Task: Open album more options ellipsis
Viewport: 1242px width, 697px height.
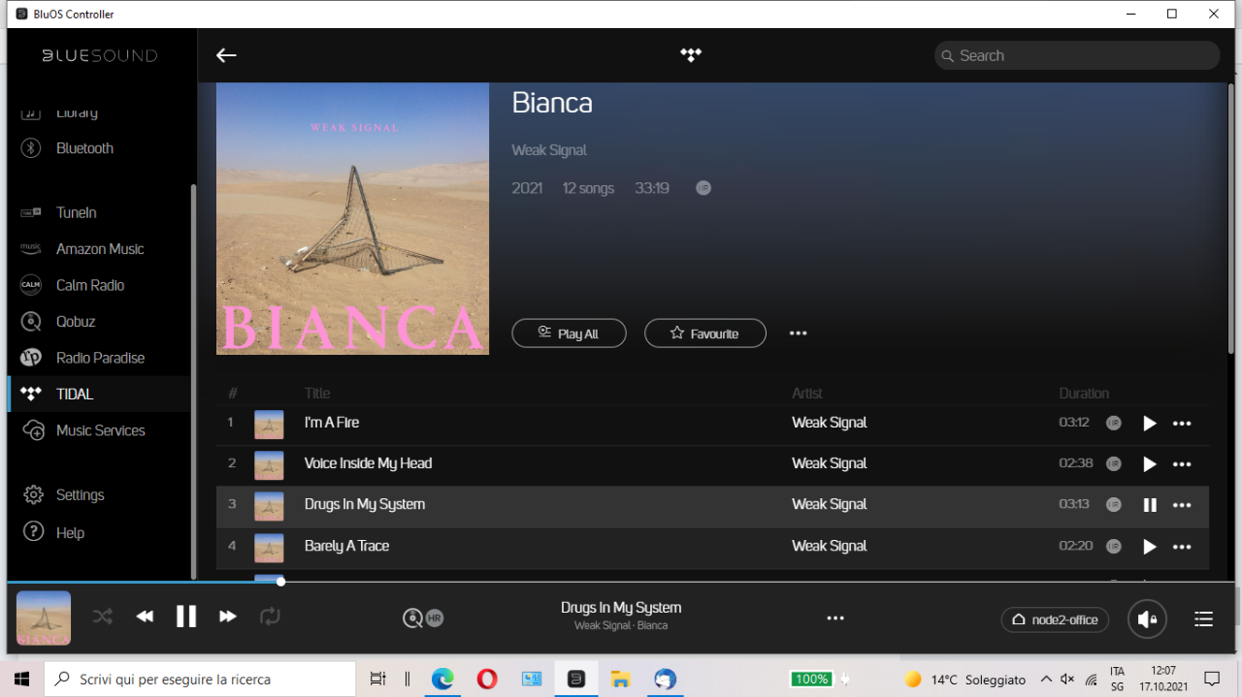Action: (798, 333)
